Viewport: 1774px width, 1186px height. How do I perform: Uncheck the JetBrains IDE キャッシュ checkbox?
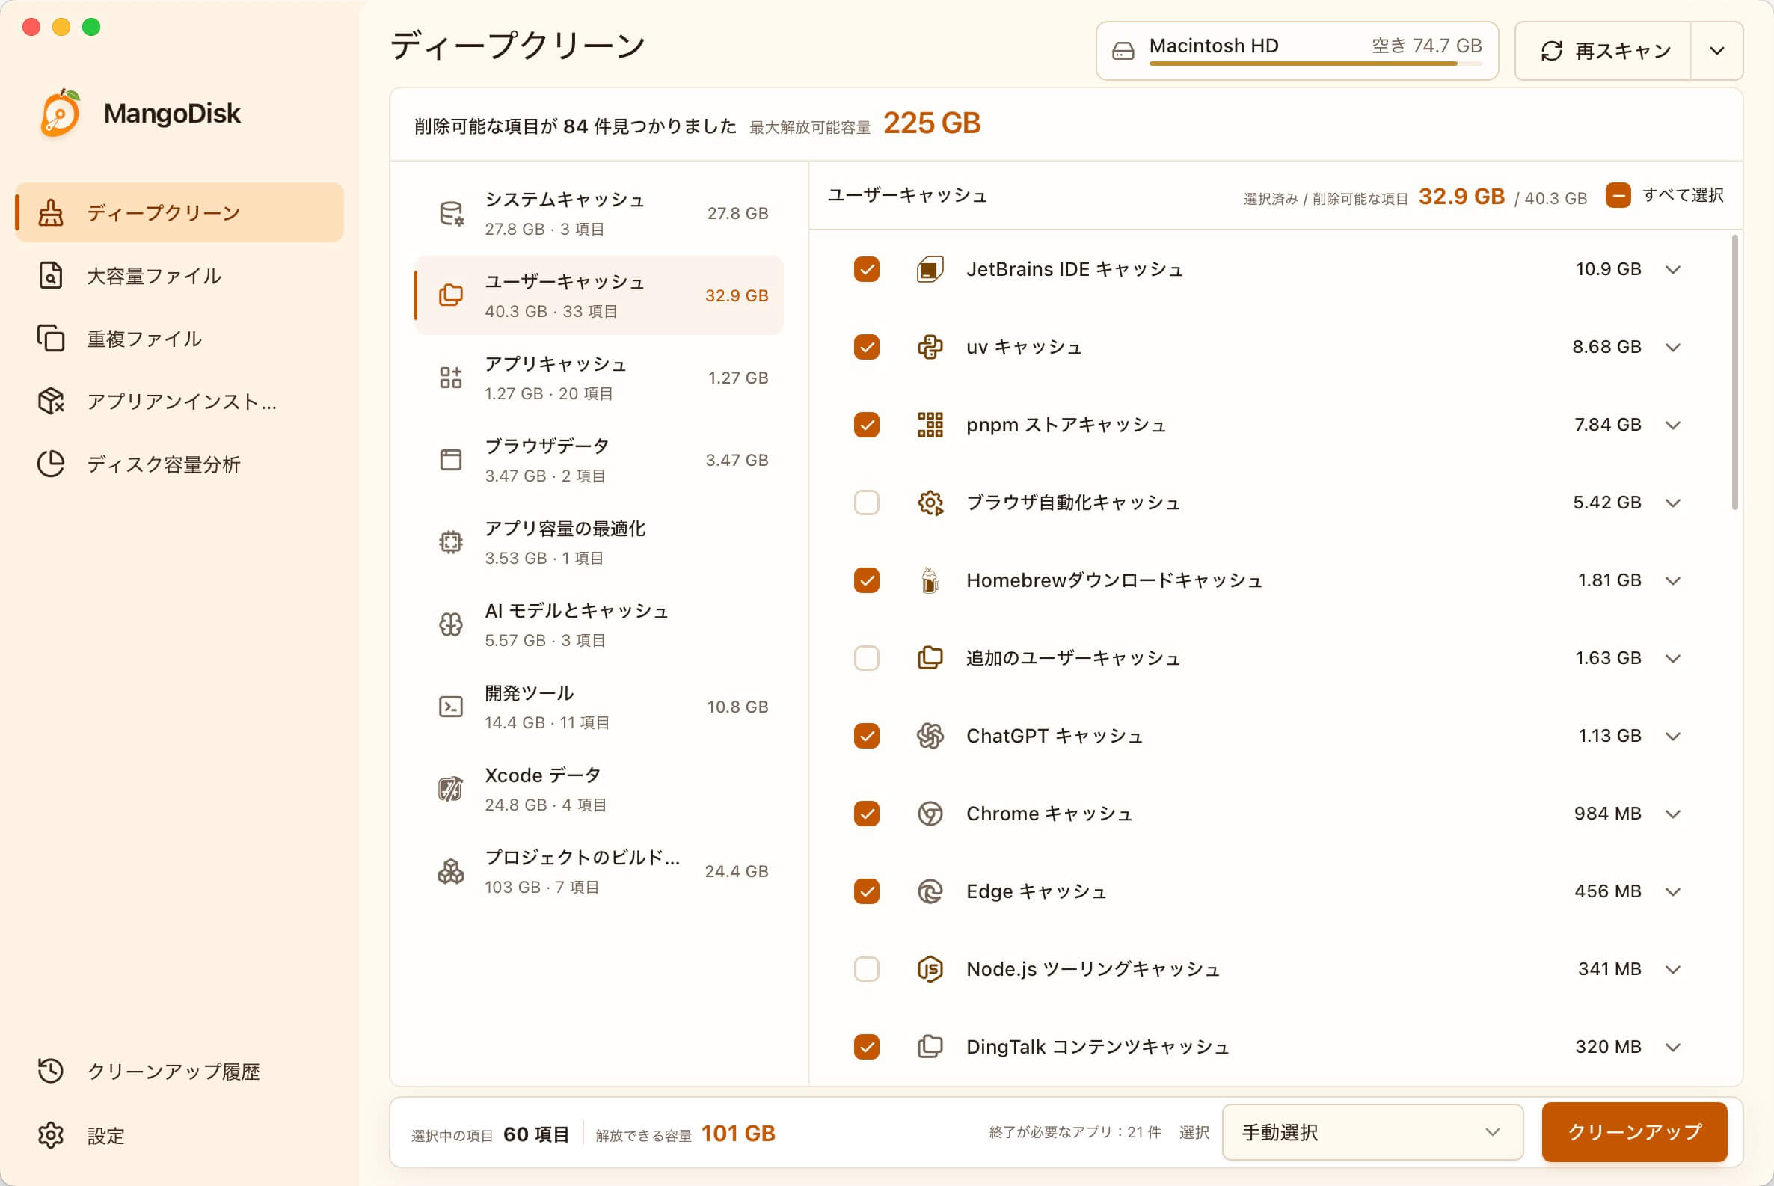click(x=866, y=269)
